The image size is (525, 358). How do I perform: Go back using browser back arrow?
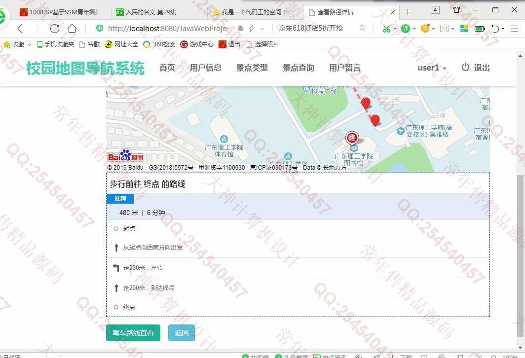click(x=20, y=29)
